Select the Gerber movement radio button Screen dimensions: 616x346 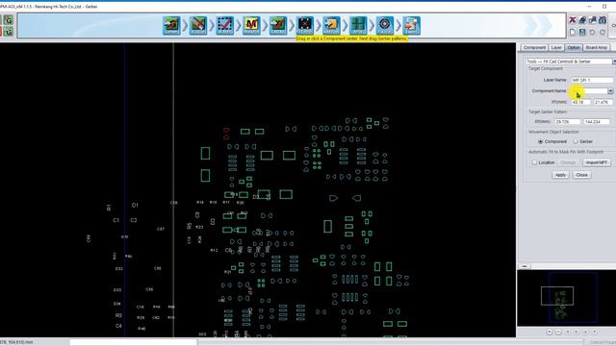coord(576,141)
